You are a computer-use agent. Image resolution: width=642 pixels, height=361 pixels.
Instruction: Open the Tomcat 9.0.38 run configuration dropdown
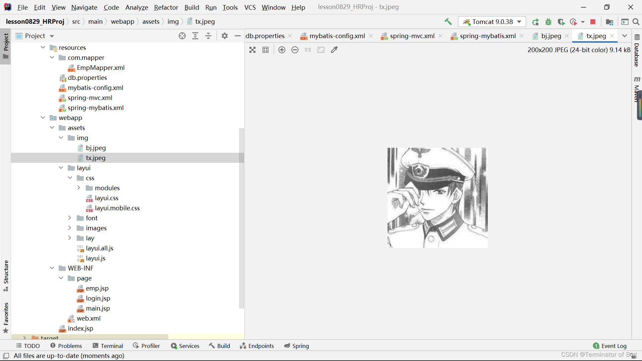[492, 22]
